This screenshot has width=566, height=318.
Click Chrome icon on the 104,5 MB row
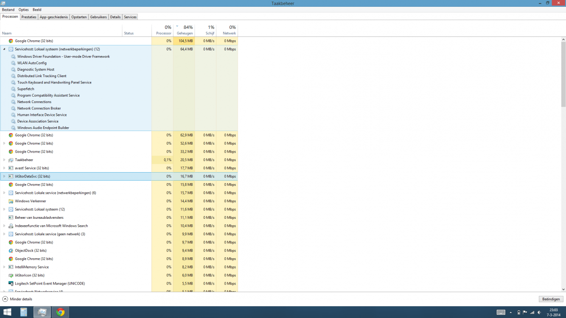(11, 41)
